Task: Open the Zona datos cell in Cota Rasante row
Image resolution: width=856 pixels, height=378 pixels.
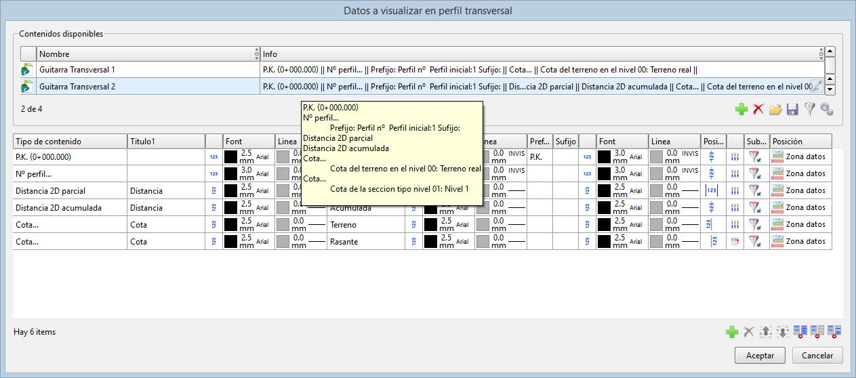Action: point(801,241)
